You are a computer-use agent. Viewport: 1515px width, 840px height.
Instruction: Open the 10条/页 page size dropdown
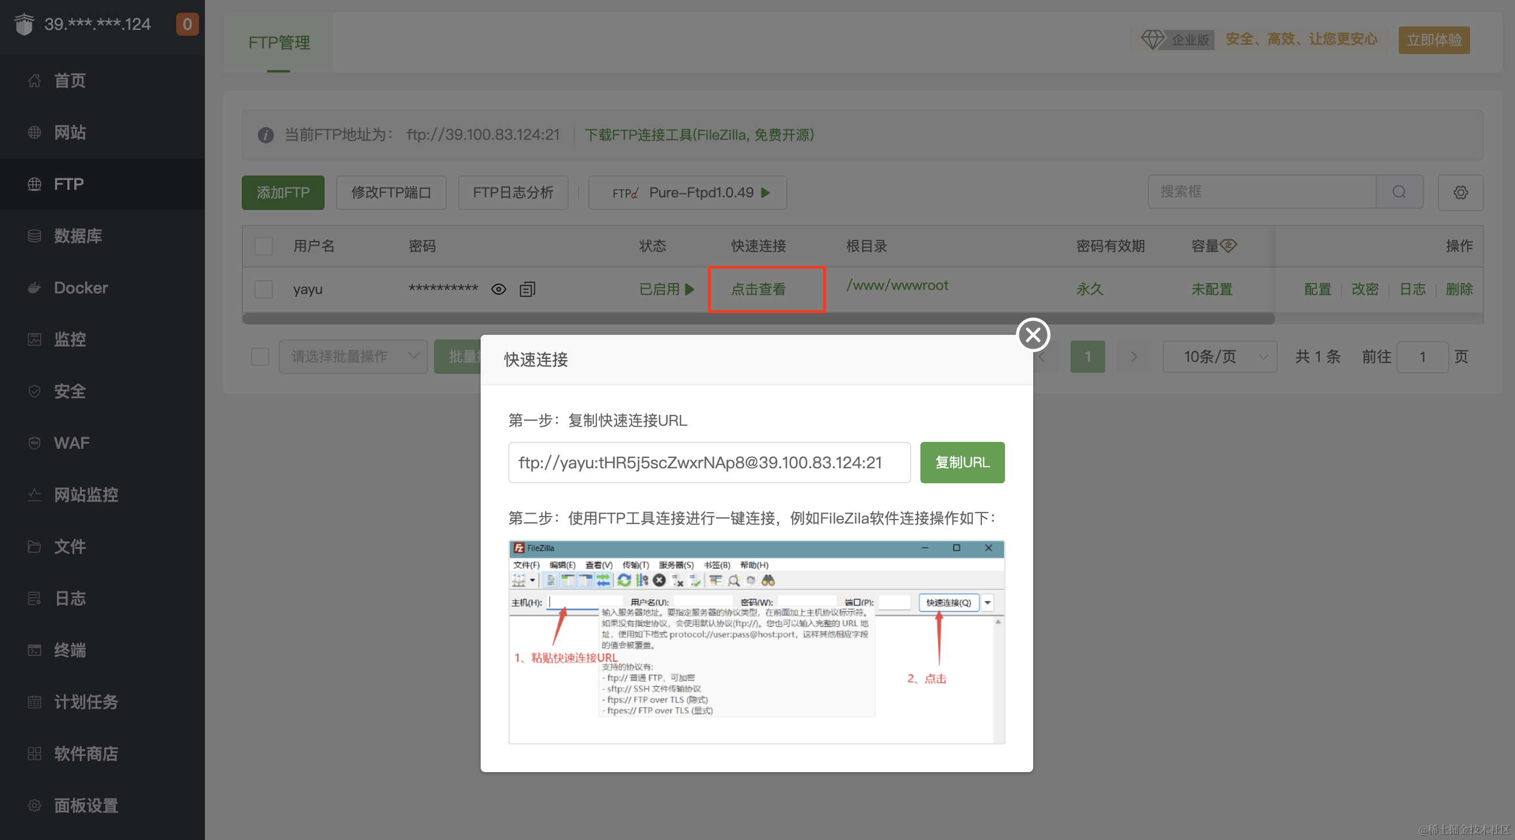coord(1219,356)
